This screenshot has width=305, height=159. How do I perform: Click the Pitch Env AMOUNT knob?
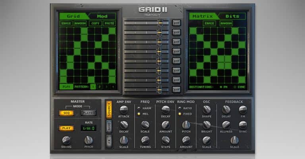point(166,125)
